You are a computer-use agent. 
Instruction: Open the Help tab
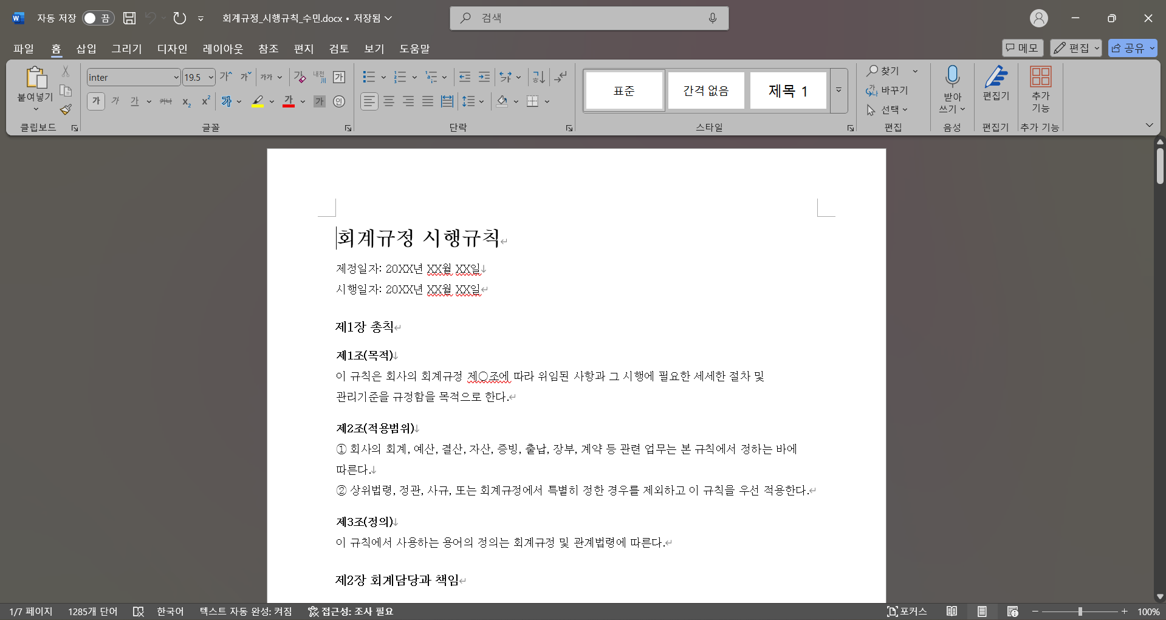(x=414, y=49)
